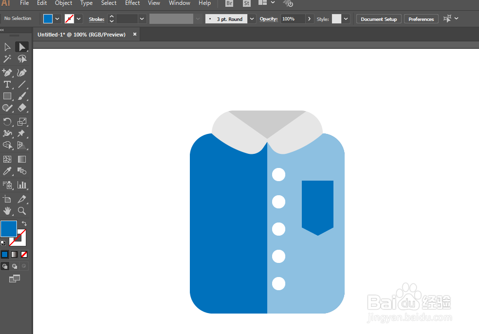The width and height of the screenshot is (479, 334).
Task: Switch to the Untitled-1 document tab
Action: 81,35
